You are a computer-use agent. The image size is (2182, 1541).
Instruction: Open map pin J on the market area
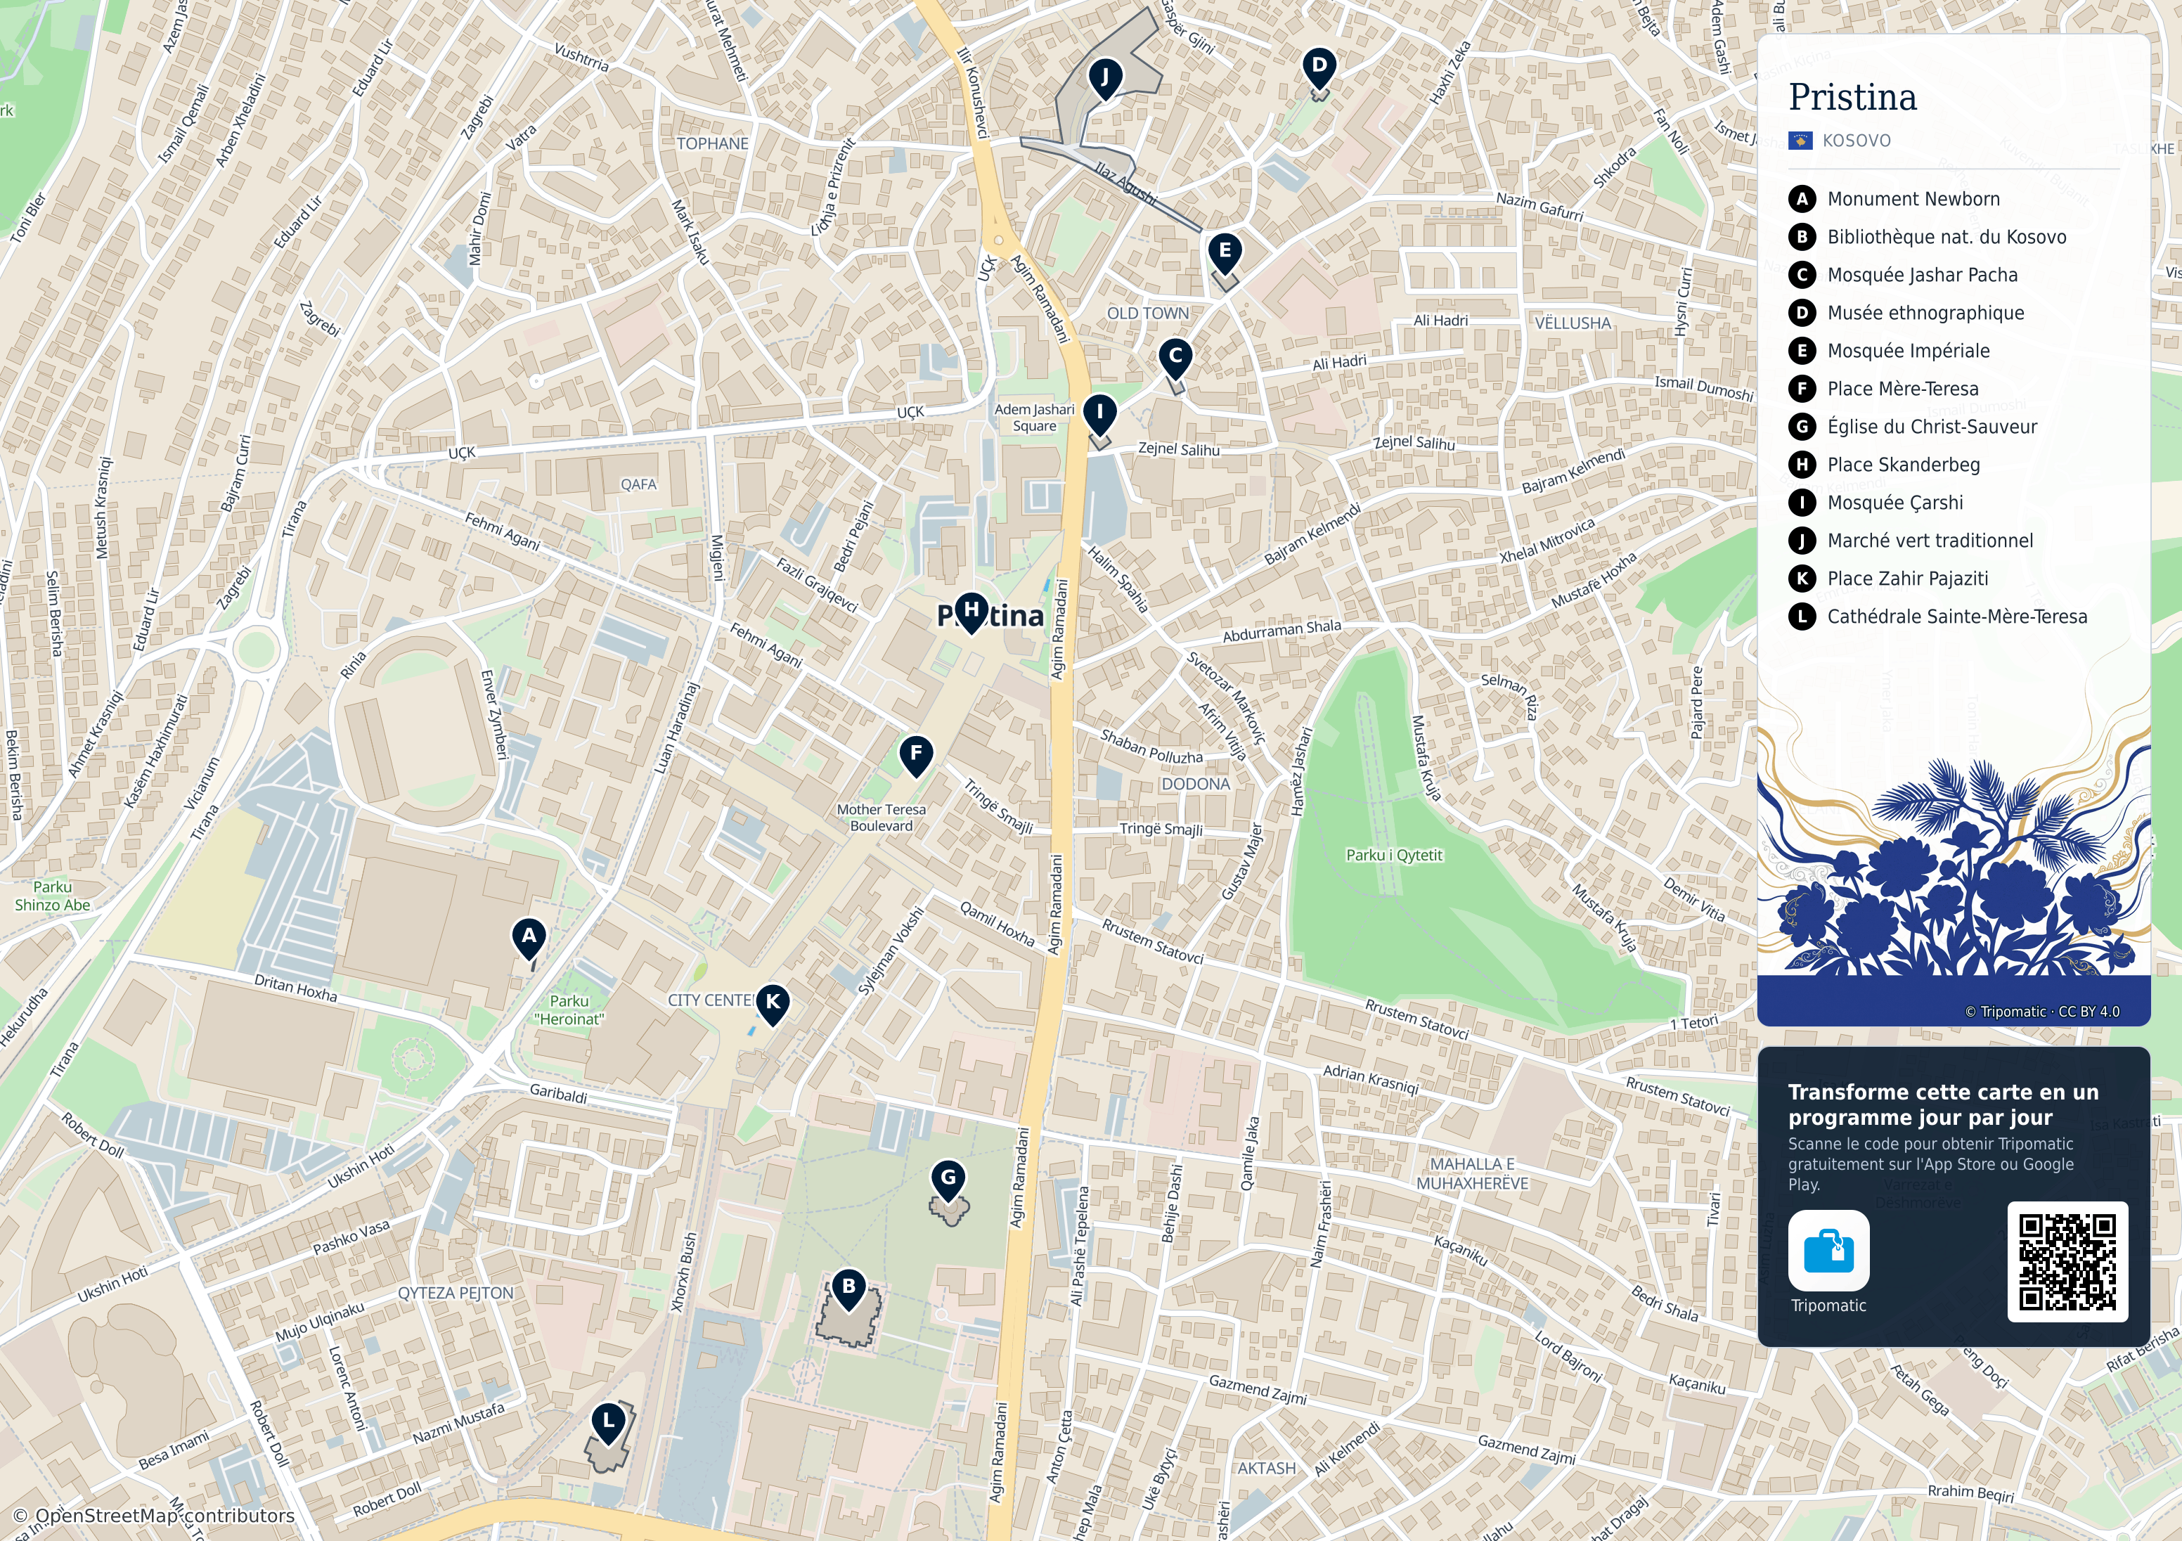click(1104, 78)
